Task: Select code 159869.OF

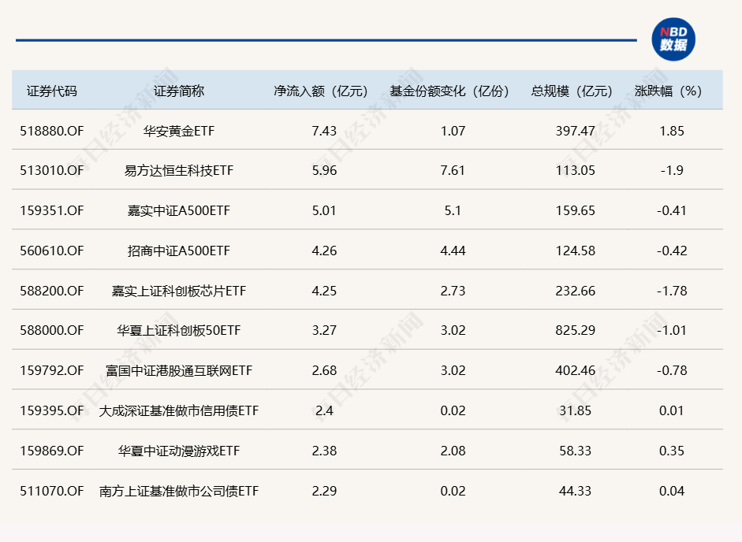Action: (x=51, y=451)
